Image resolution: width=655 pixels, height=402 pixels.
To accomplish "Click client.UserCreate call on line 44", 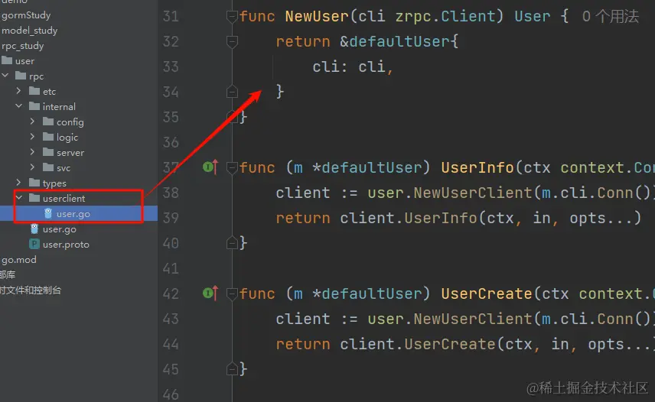I will (x=418, y=344).
